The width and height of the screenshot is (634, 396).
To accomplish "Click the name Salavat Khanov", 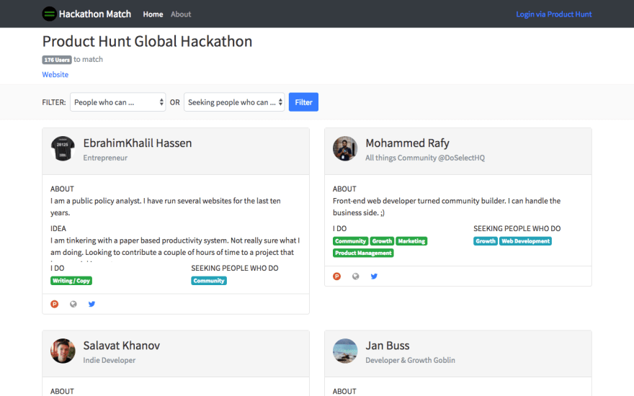I will 122,346.
